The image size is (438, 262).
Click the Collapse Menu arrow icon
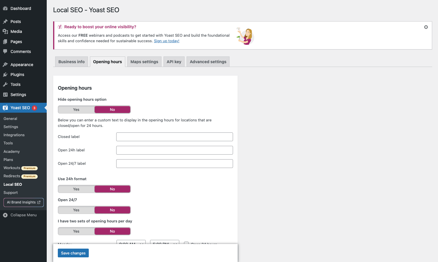(5, 215)
